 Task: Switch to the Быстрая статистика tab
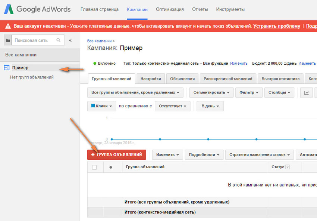point(280,79)
